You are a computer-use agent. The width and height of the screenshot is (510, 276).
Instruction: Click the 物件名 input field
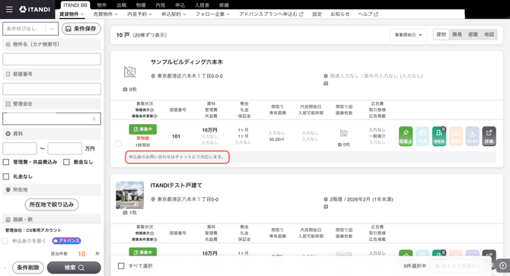pyautogui.click(x=52, y=59)
